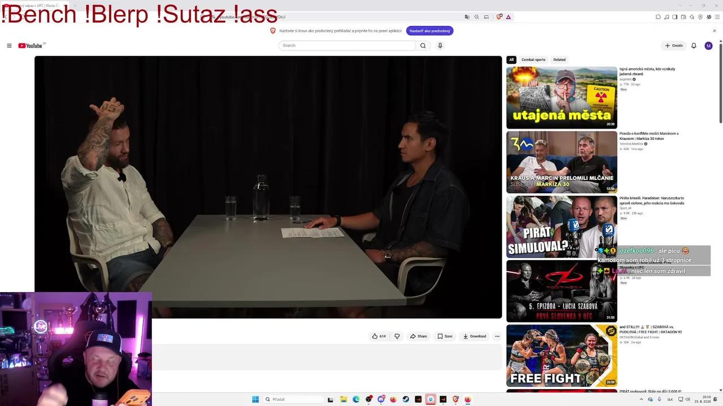Open the 'utajená města' video thumbnail

click(561, 98)
